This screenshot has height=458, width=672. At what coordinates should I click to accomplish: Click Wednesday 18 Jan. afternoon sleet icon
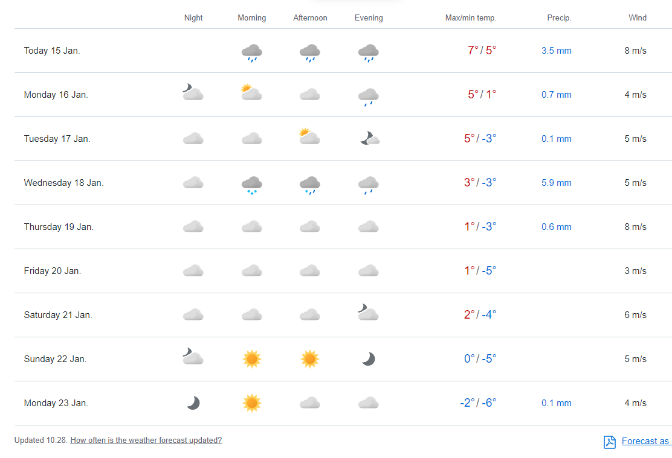pos(309,185)
